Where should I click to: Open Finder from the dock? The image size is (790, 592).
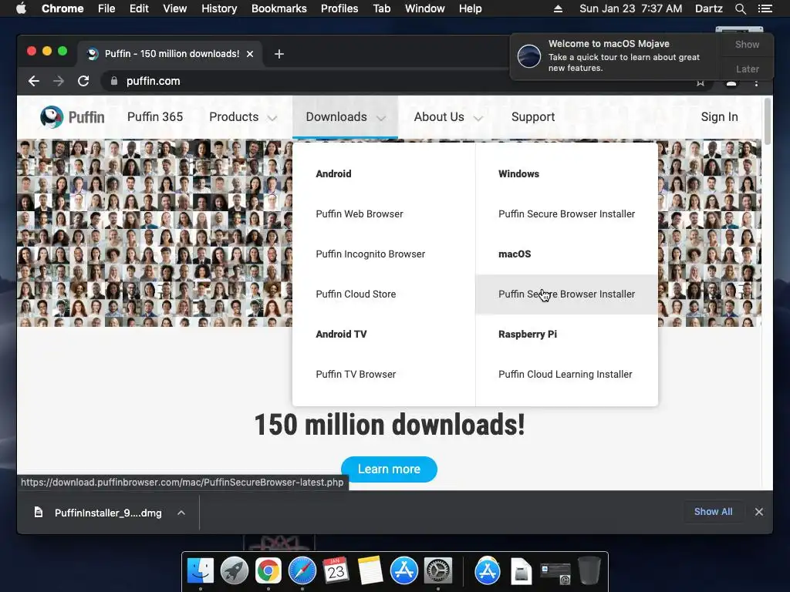201,571
